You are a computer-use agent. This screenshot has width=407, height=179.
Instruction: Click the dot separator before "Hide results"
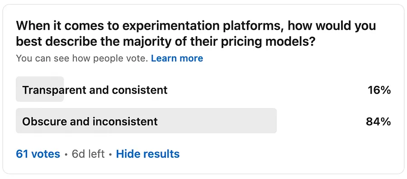(110, 155)
